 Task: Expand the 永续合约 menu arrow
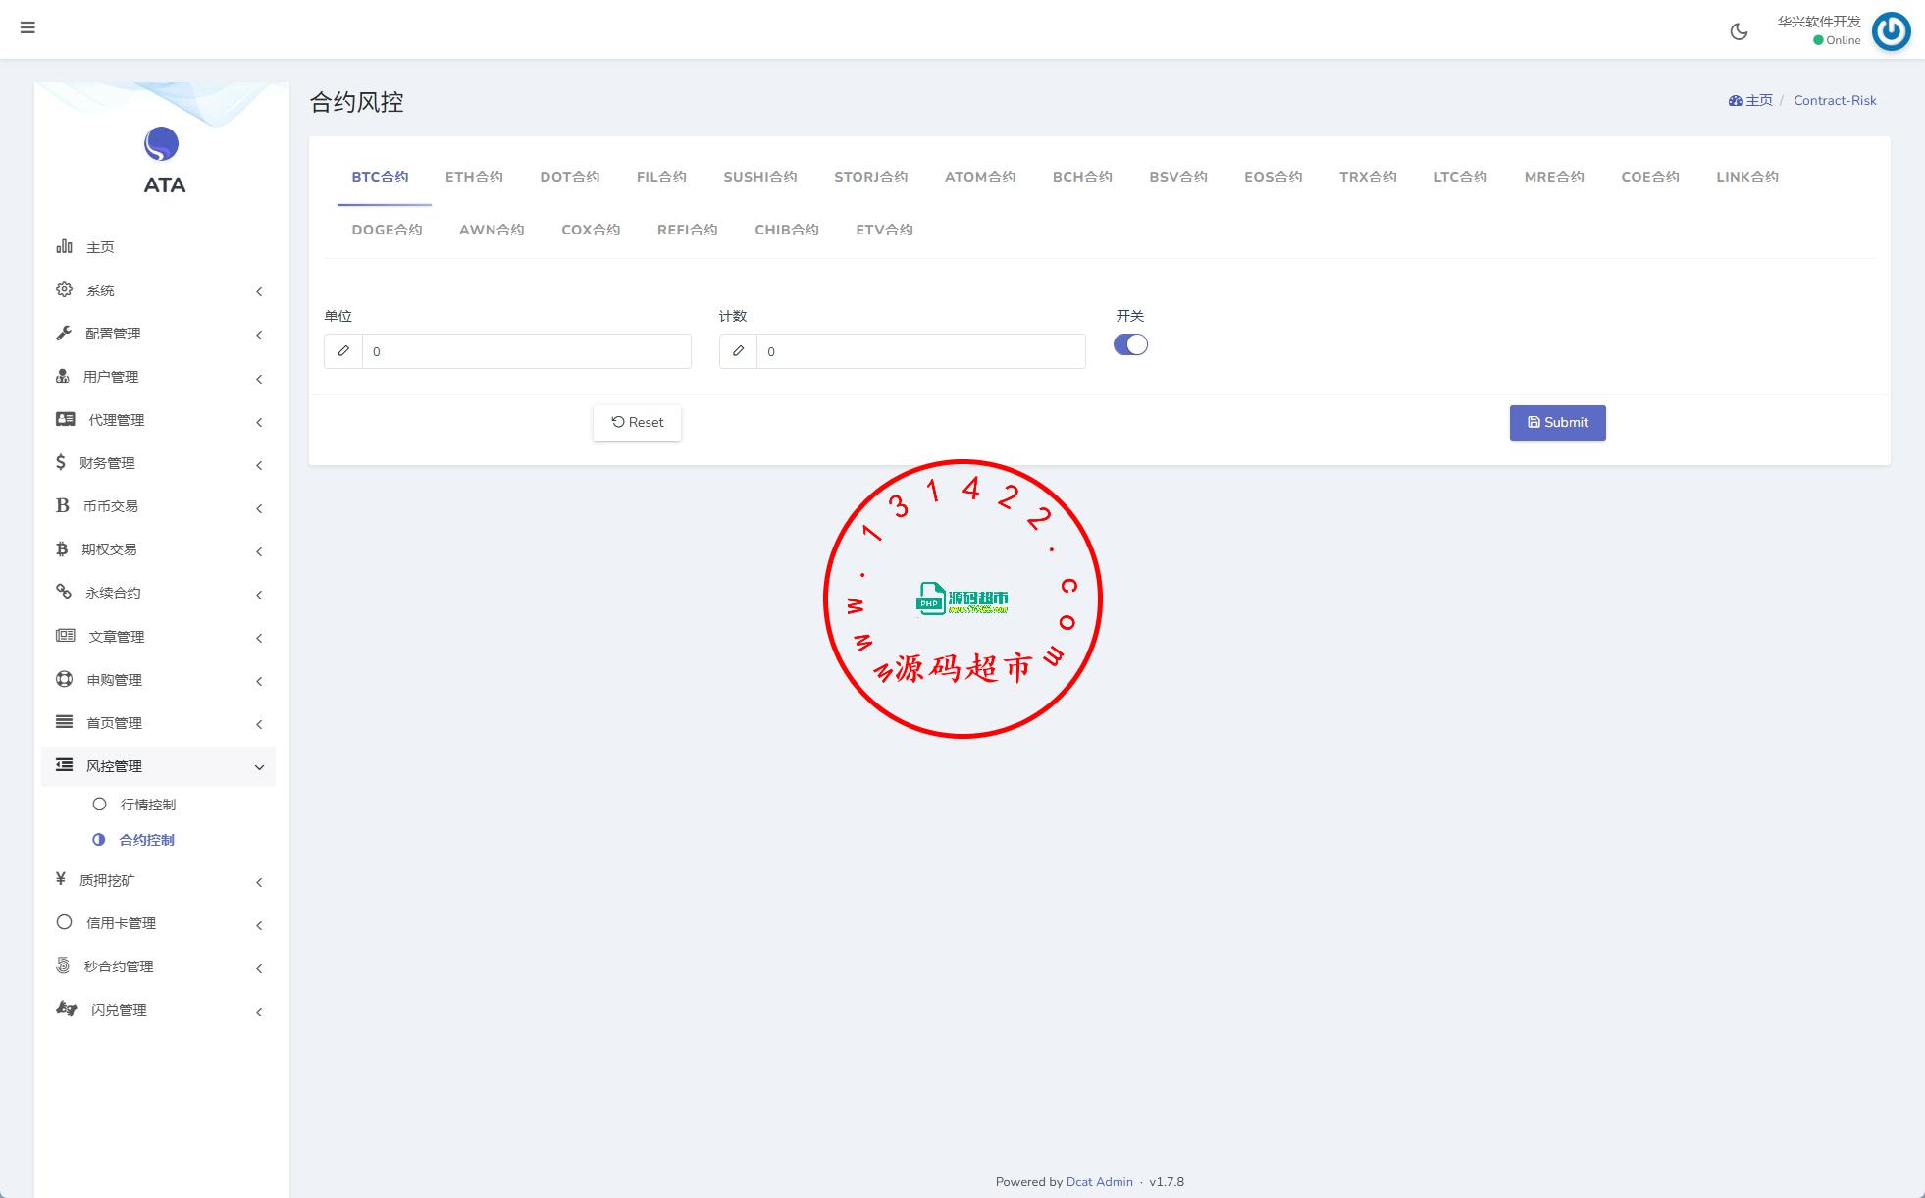click(x=259, y=595)
